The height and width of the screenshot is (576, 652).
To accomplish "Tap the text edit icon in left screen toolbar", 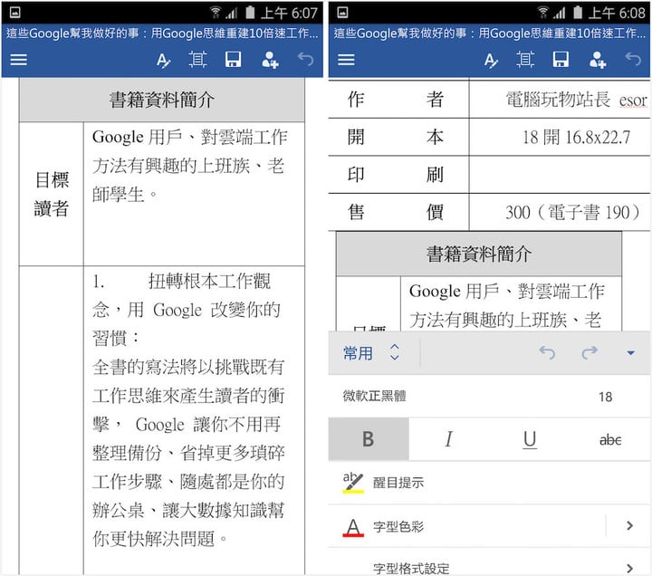I will click(x=163, y=61).
